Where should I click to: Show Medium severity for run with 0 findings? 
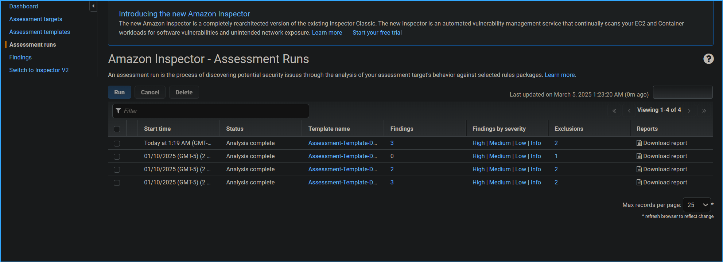pyautogui.click(x=500, y=156)
